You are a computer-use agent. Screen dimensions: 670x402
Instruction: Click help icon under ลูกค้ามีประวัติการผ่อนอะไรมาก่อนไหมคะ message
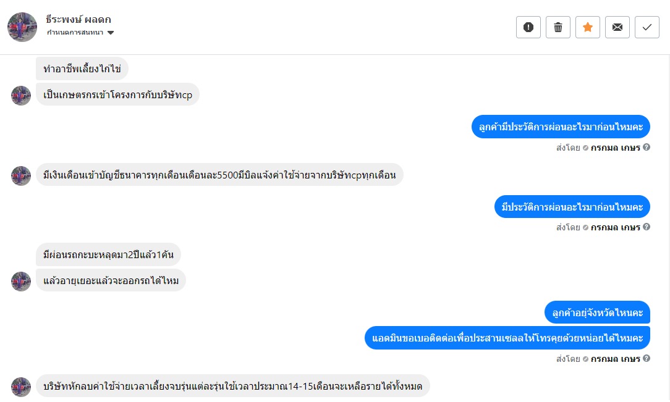pos(647,148)
